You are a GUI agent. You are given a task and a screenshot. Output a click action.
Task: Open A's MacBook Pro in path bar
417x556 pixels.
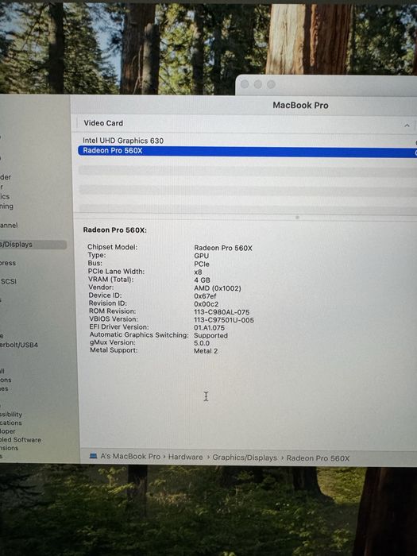point(130,457)
